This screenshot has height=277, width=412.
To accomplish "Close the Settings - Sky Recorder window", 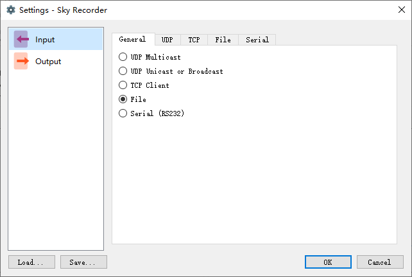I will [402, 10].
